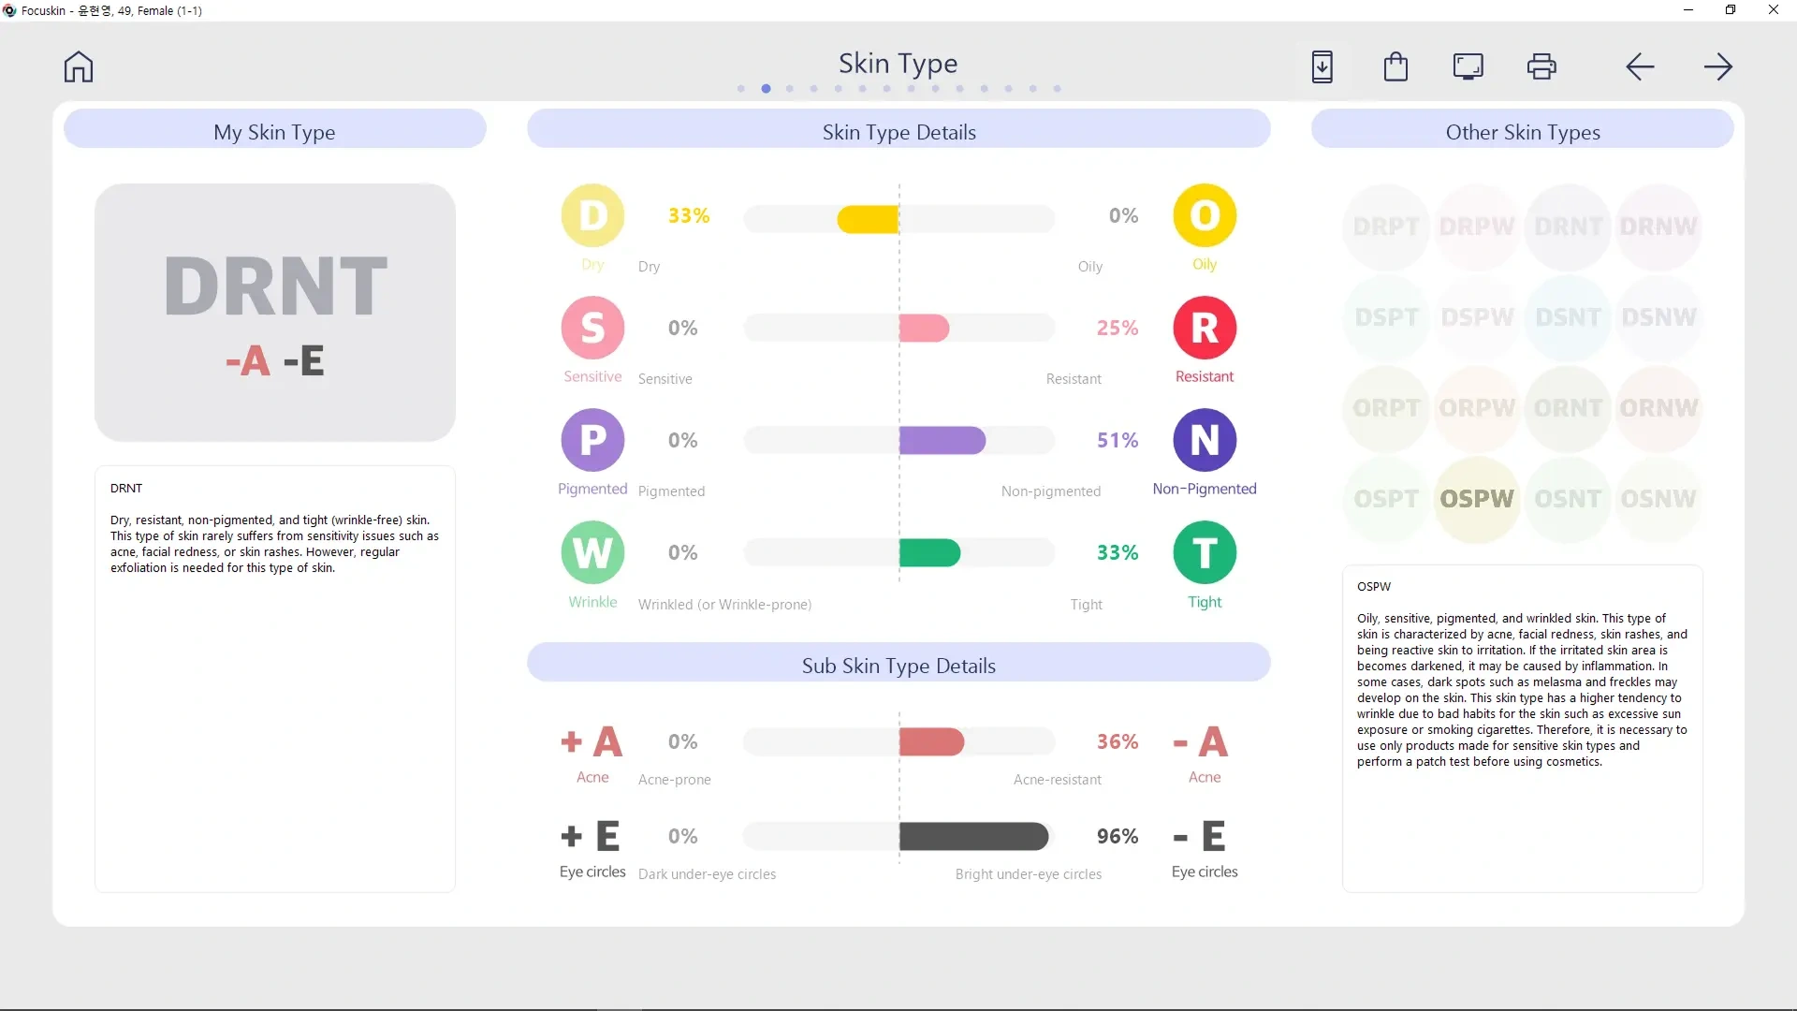Open the shopping bag icon
The height and width of the screenshot is (1011, 1797).
(x=1395, y=67)
